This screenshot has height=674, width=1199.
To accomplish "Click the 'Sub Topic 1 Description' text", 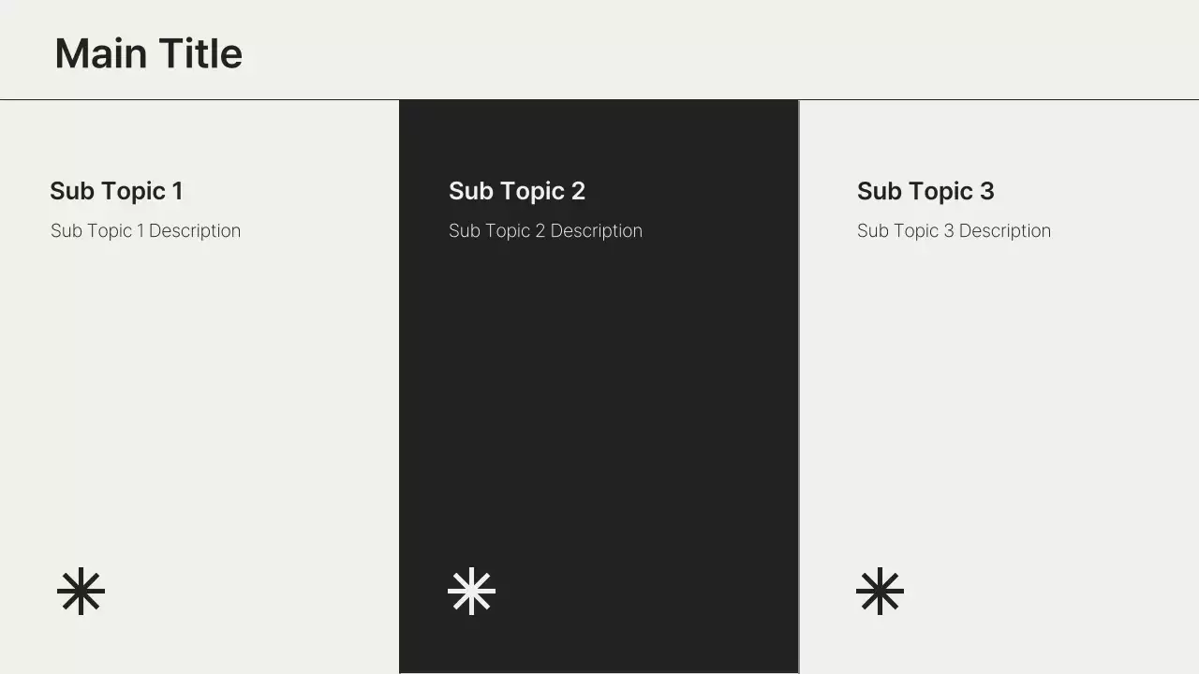I will point(145,231).
